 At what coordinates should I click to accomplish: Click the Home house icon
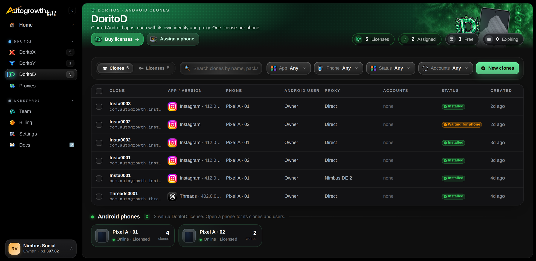click(12, 25)
